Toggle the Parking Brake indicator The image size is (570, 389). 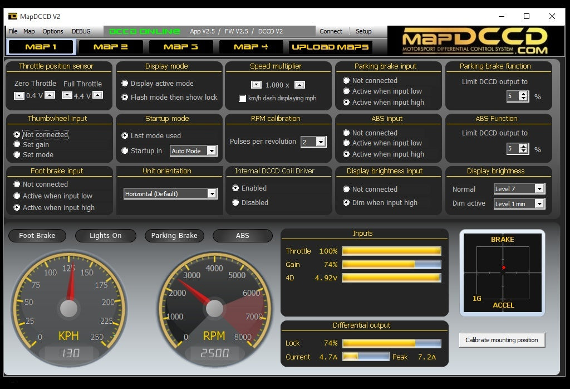pos(174,235)
